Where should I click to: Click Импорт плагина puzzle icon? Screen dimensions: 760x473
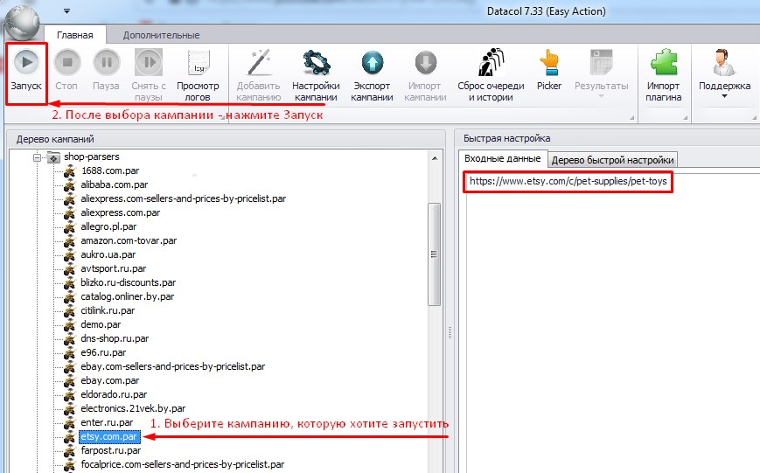[x=664, y=62]
